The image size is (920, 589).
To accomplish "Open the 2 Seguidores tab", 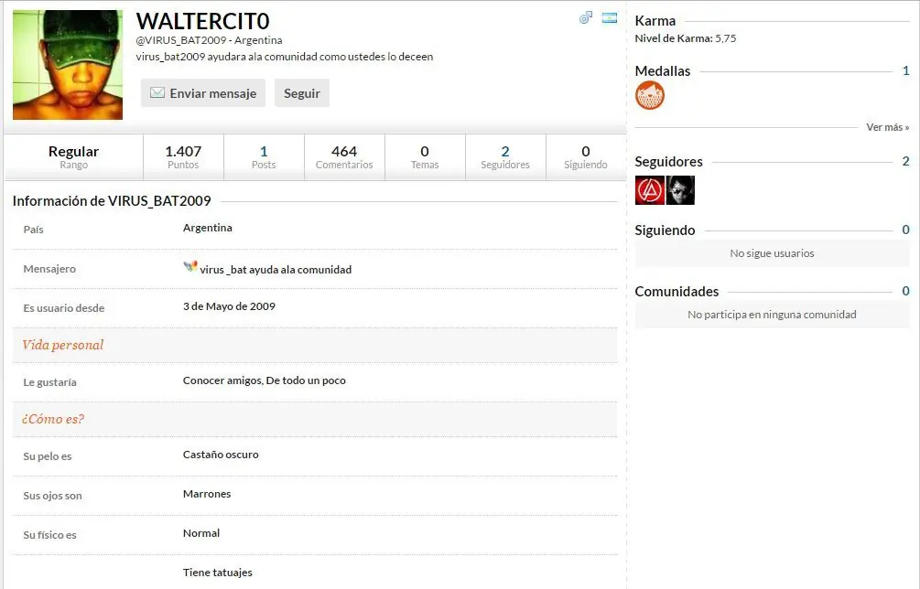I will 505,157.
